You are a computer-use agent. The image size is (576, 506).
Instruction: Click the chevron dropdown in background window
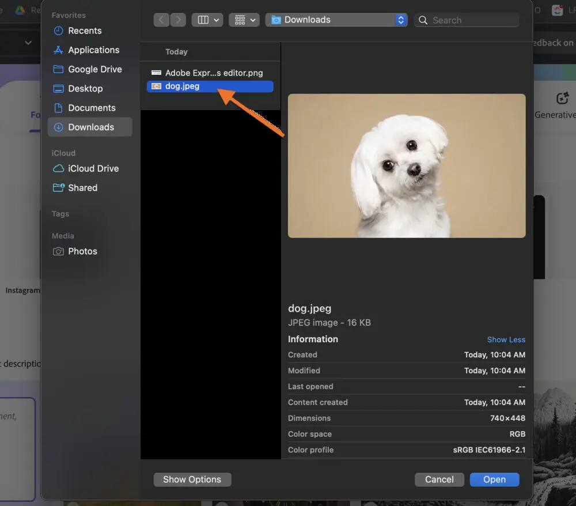[x=28, y=43]
